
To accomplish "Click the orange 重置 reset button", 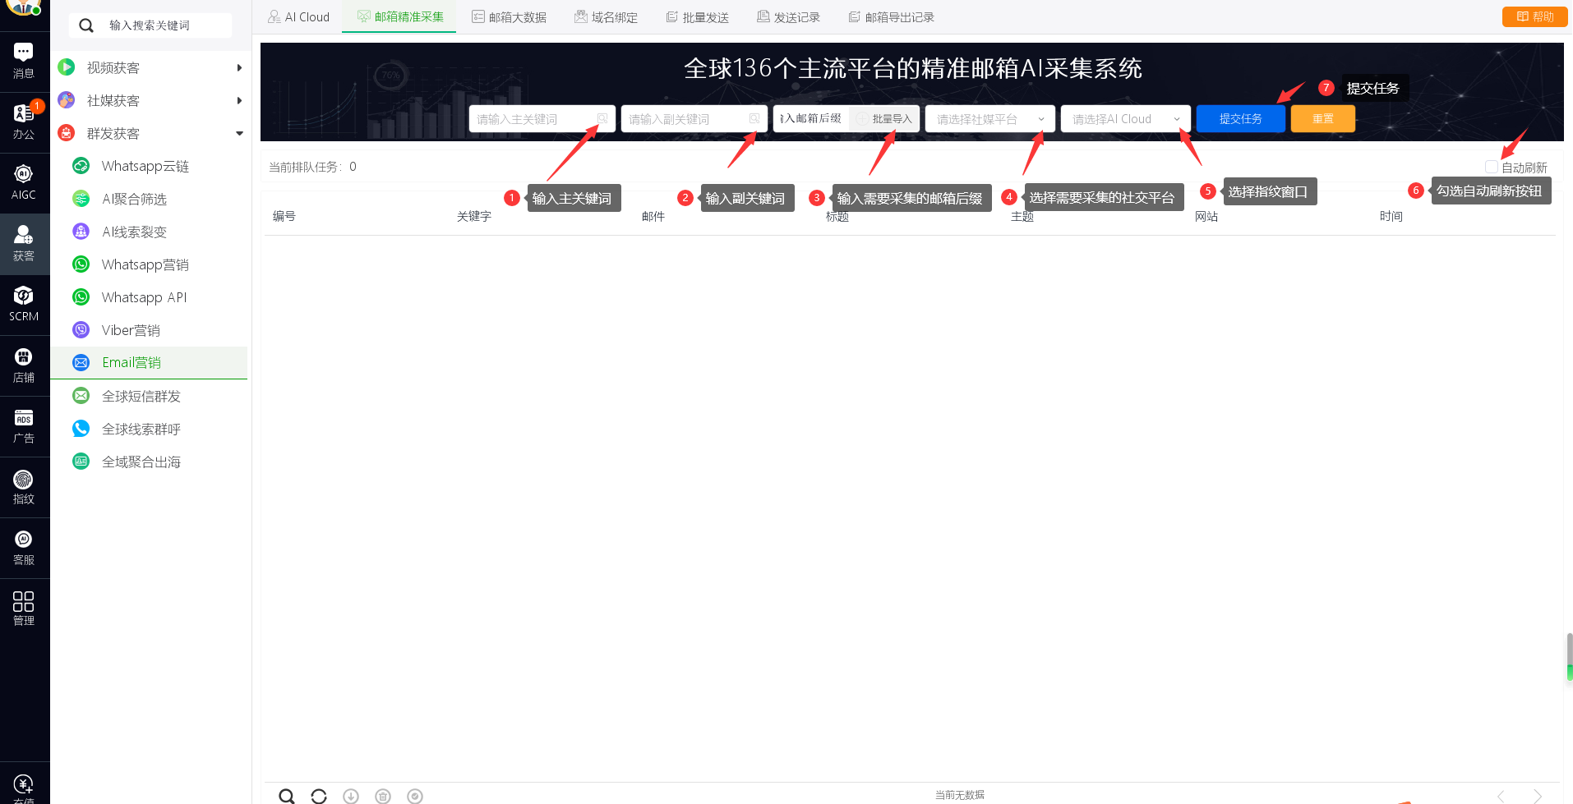I will pos(1322,119).
